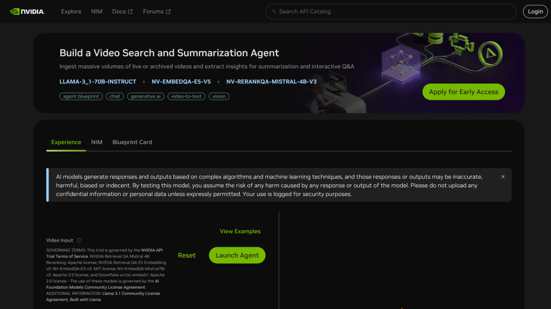The width and height of the screenshot is (551, 309).
Task: Open the NV-EMBEDQA-E5-V5 model link
Action: coord(181,82)
